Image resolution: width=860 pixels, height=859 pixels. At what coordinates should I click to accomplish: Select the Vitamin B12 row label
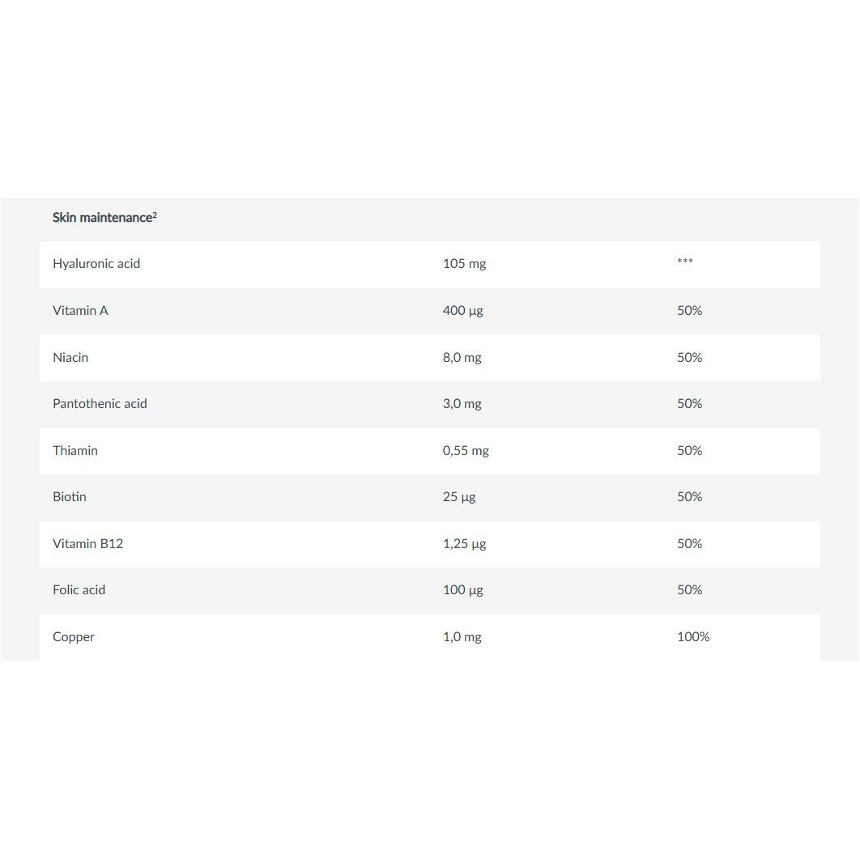coord(87,544)
